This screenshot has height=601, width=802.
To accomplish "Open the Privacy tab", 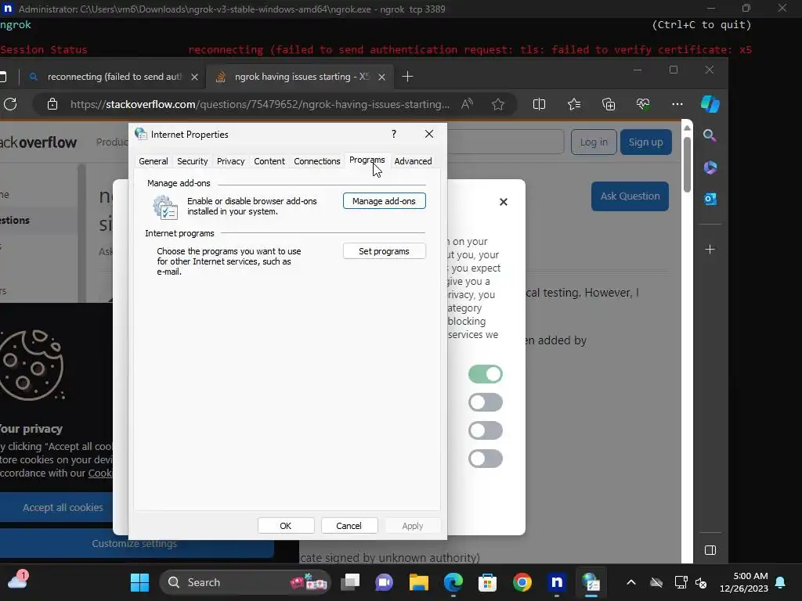I will [x=231, y=161].
